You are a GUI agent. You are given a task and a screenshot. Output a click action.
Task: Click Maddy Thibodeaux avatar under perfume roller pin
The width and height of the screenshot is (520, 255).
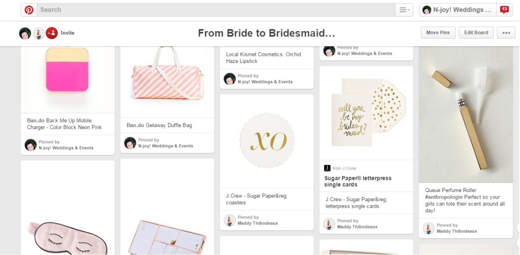pyautogui.click(x=429, y=228)
